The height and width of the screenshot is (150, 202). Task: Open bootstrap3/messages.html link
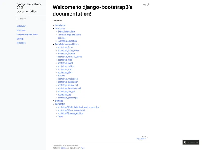[70, 113]
